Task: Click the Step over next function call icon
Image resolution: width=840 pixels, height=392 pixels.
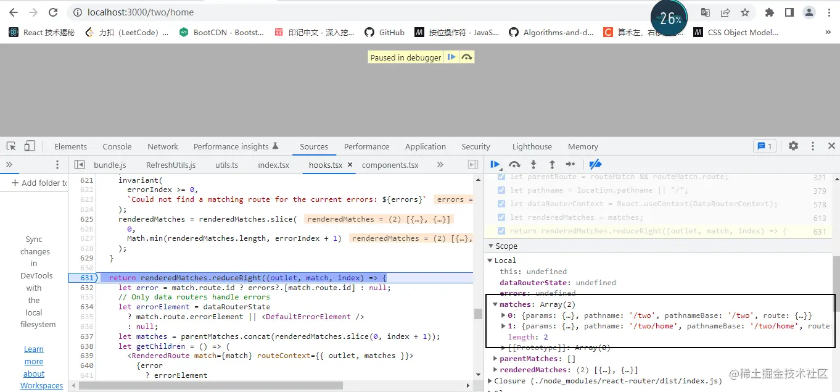Action: [515, 164]
